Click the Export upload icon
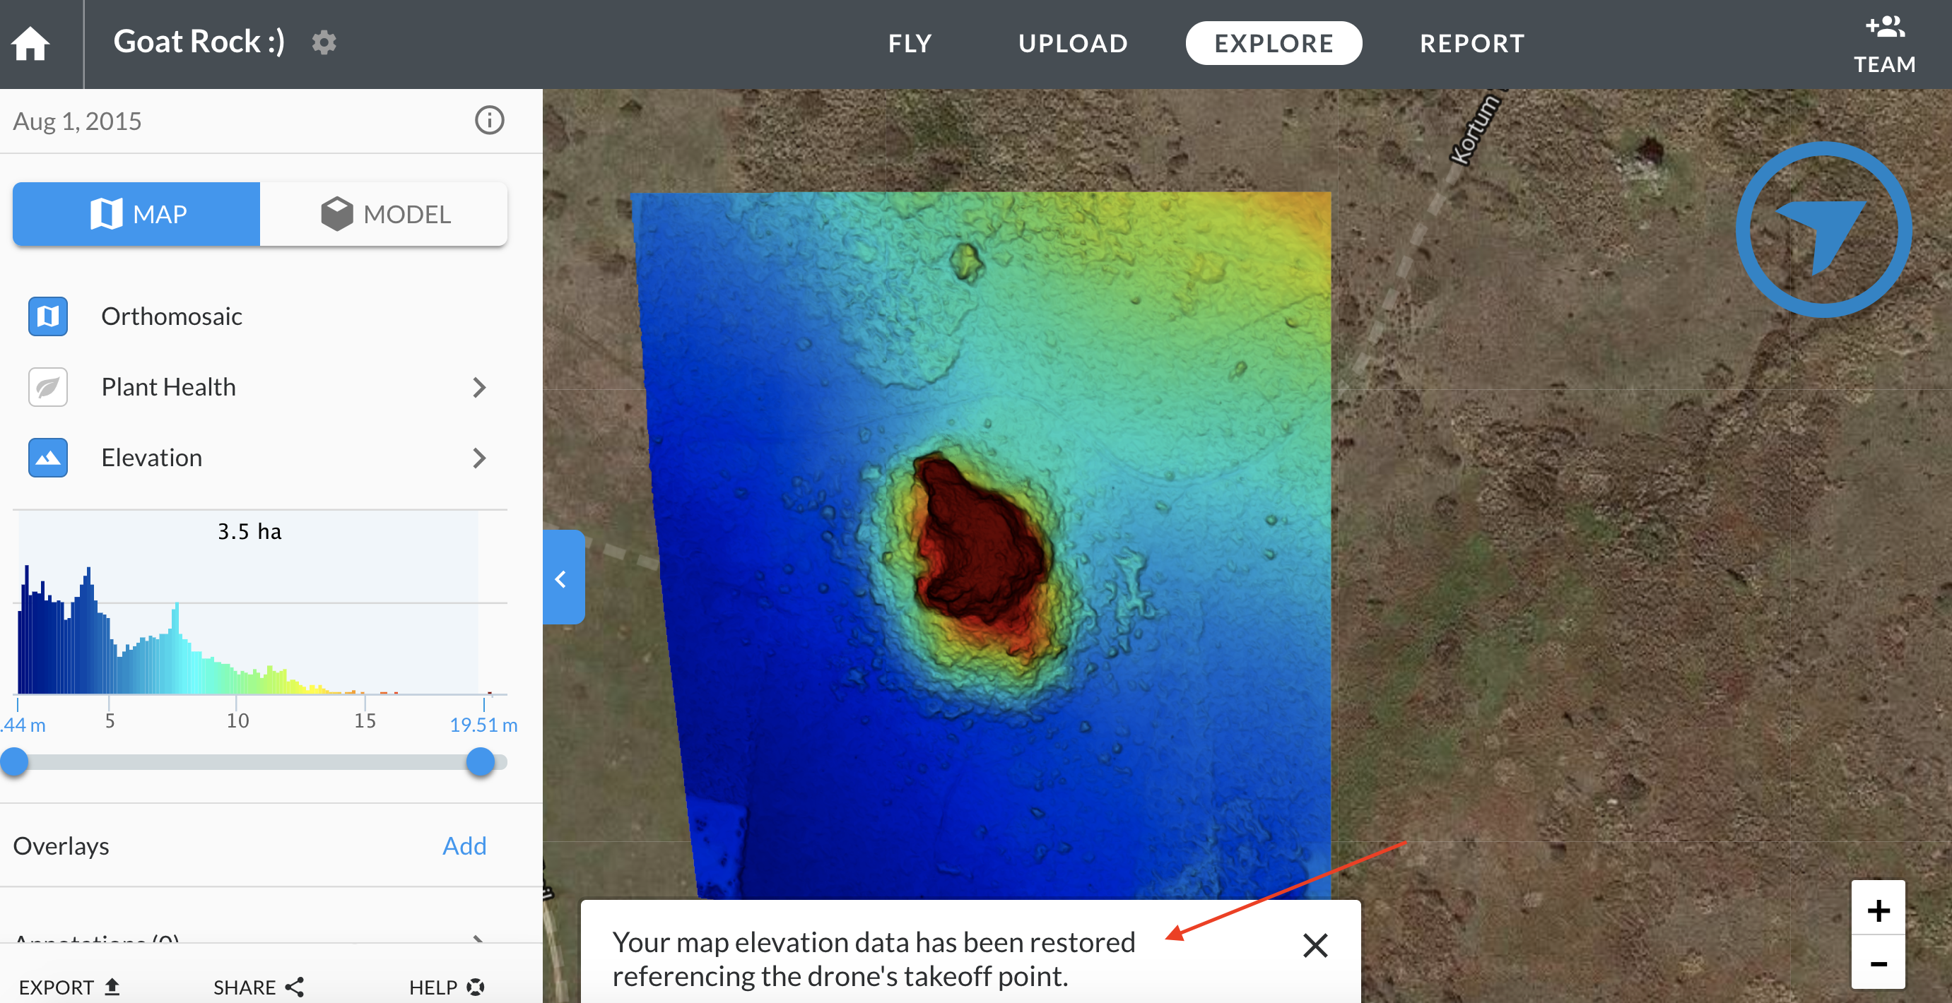This screenshot has height=1003, width=1952. 112,986
